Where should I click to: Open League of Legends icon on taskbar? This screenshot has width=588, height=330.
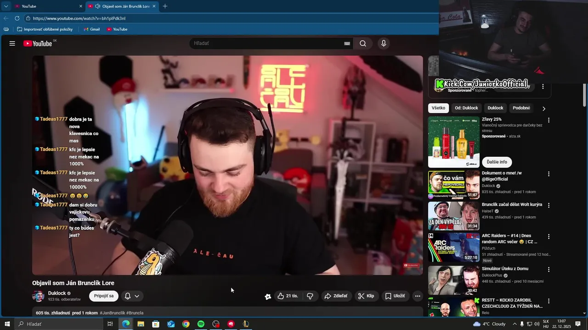(246, 324)
